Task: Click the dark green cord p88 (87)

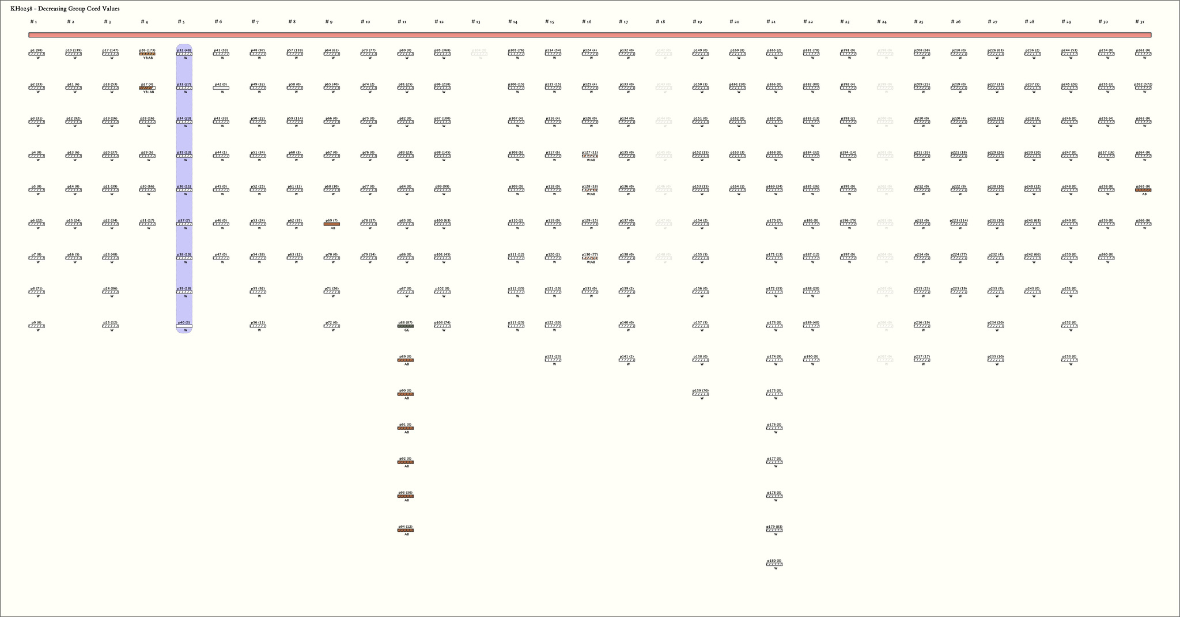Action: pos(406,326)
